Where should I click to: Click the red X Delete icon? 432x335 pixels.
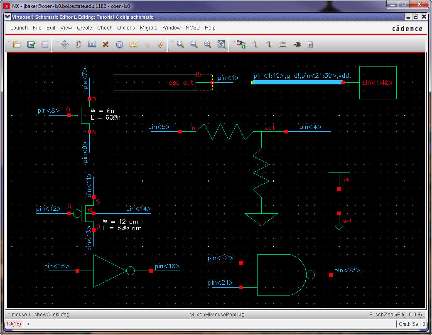pos(106,44)
